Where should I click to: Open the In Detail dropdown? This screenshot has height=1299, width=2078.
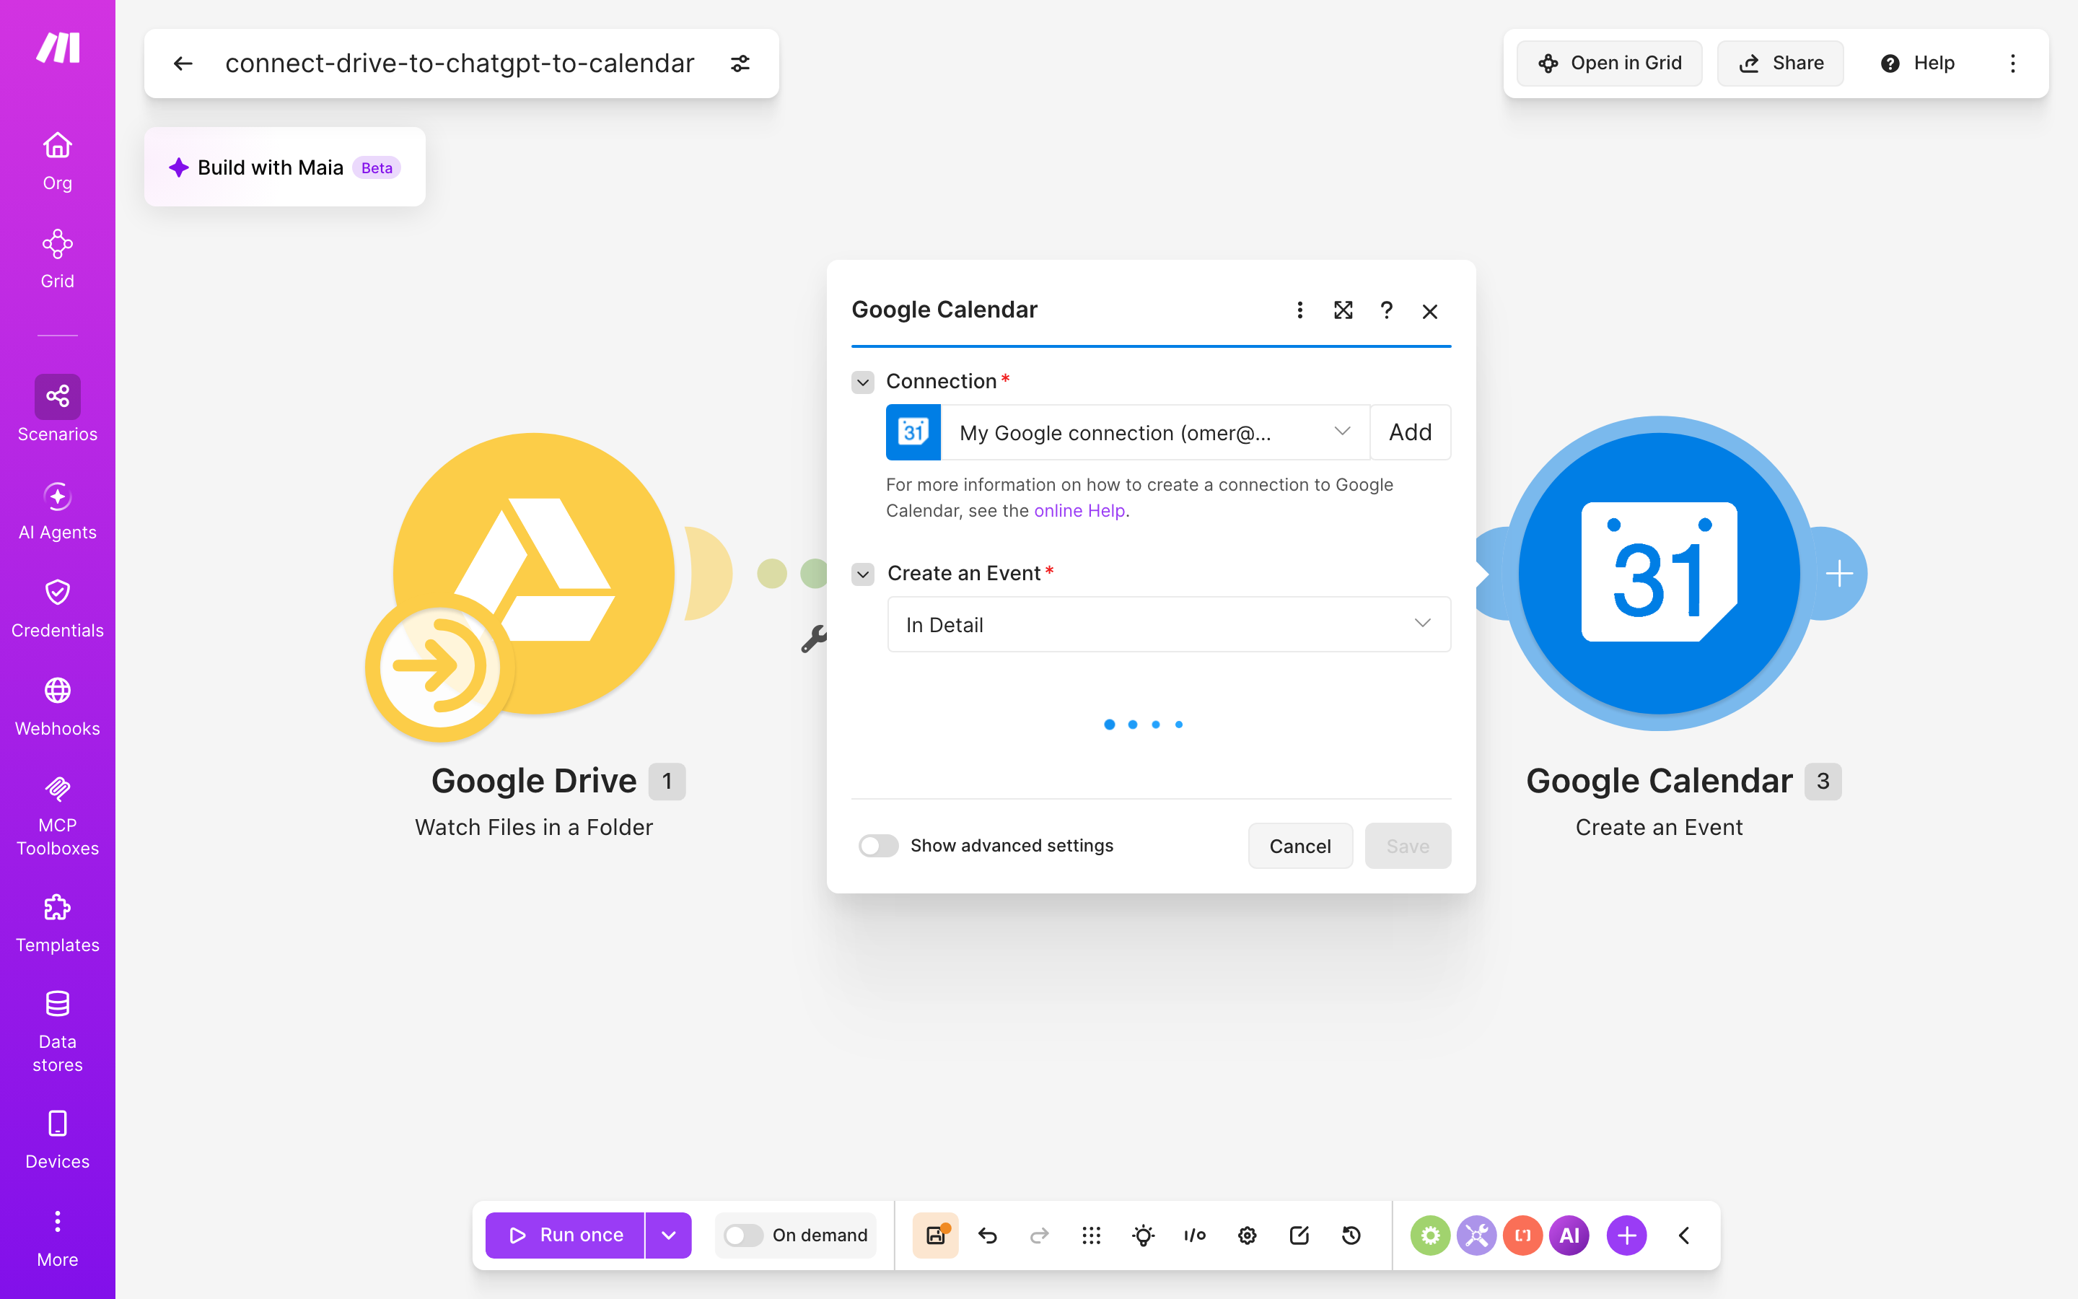(1169, 624)
